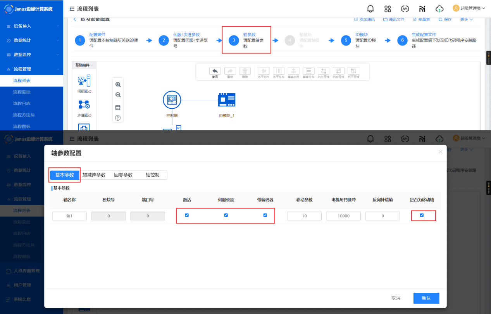The height and width of the screenshot is (314, 491).
Task: Select the 伺服驱动 servo drive component icon
Action: 84,81
